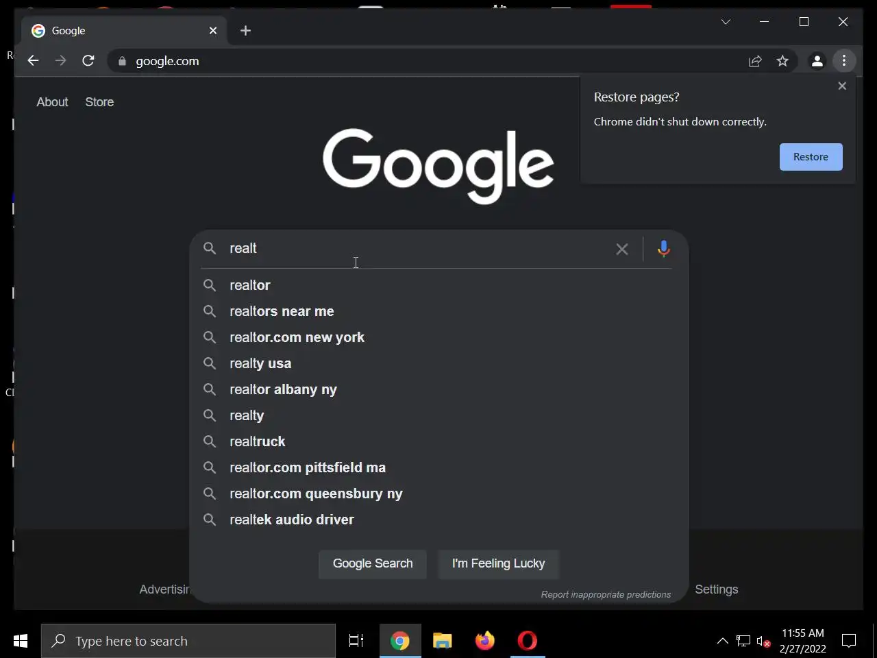Click the Chrome taskbar icon
The image size is (877, 658).
(400, 641)
